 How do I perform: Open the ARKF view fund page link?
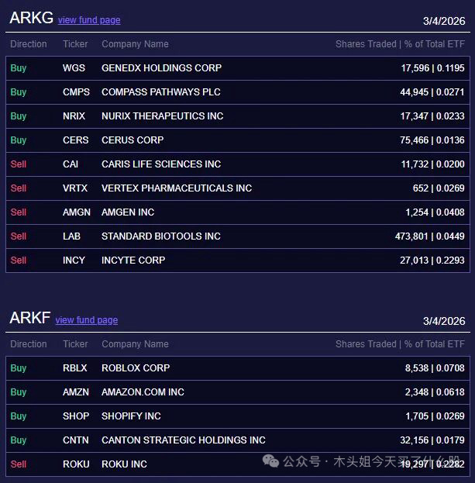pos(87,320)
